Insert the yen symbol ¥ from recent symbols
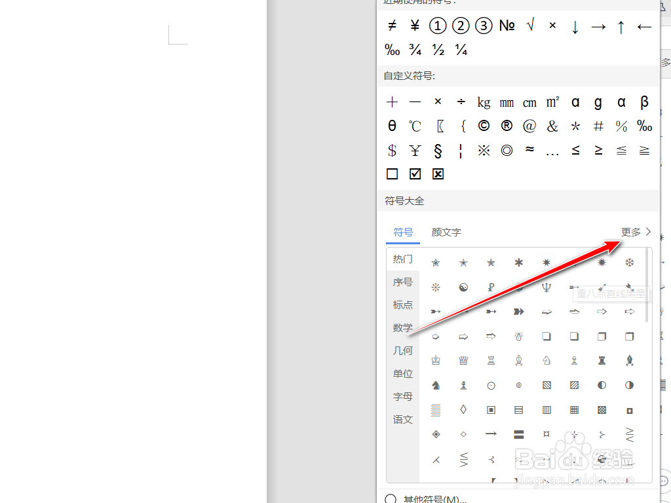 415,26
